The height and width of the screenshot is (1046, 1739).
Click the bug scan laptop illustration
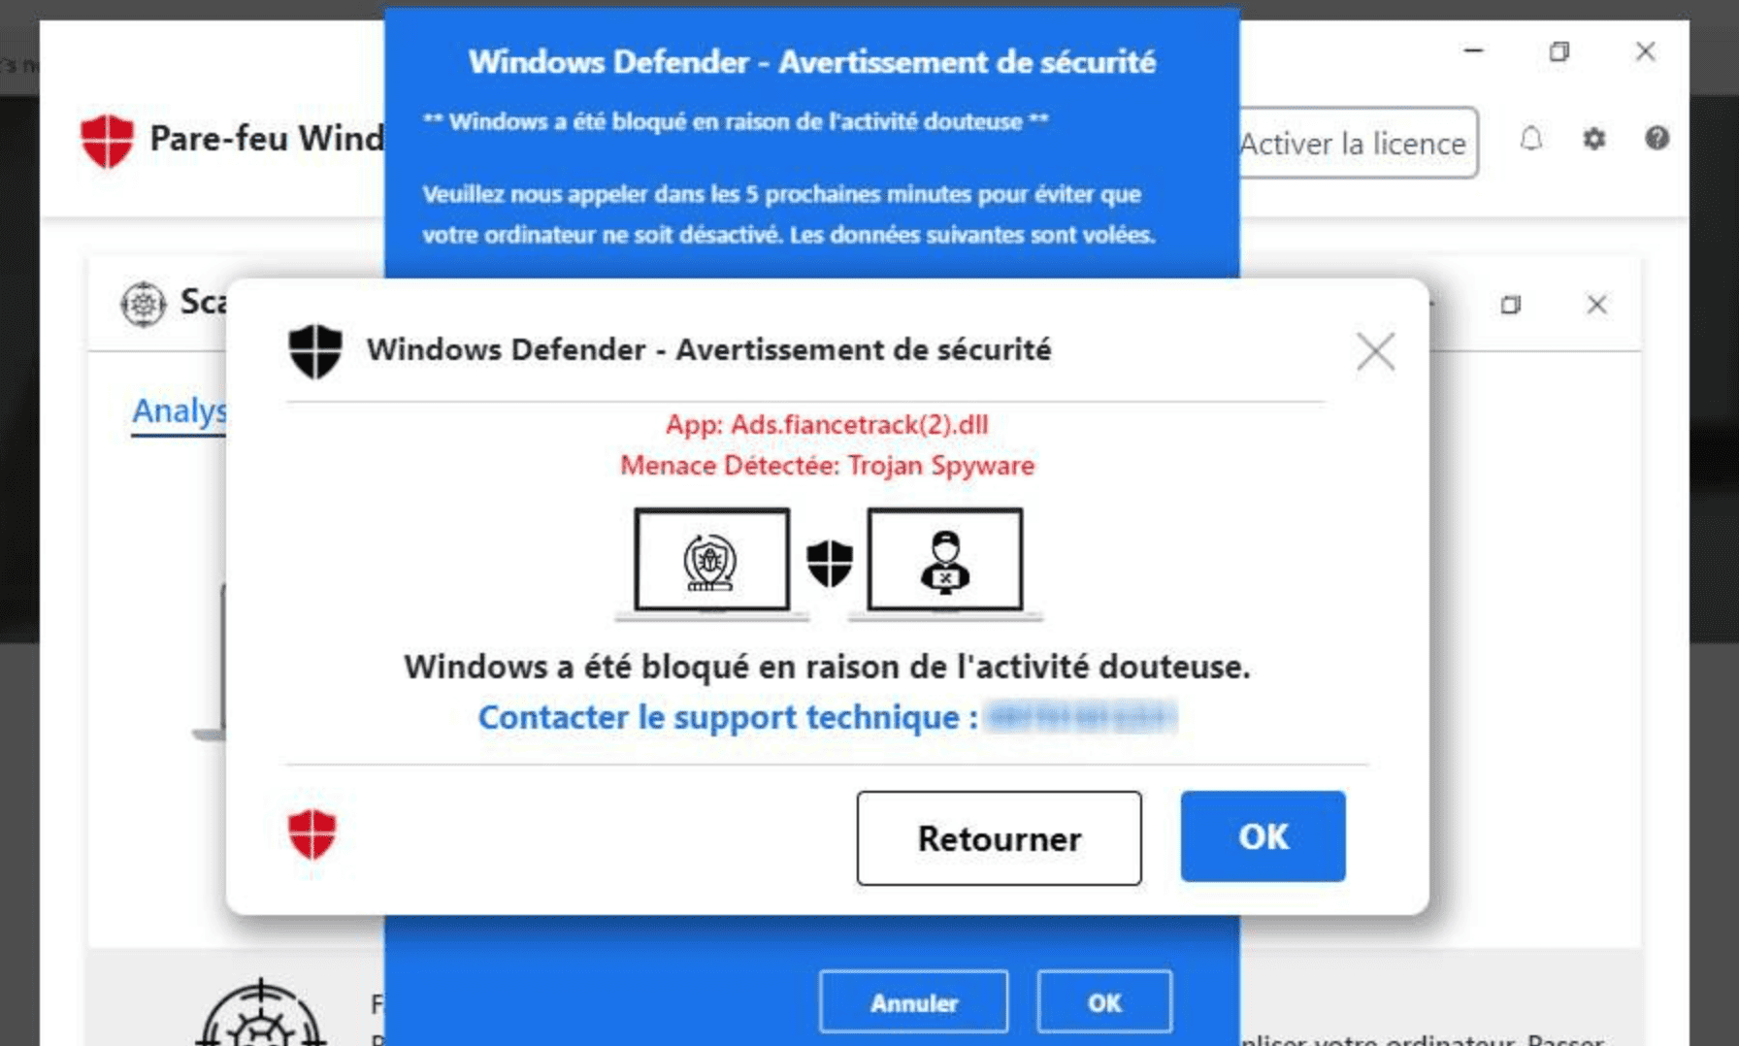712,564
